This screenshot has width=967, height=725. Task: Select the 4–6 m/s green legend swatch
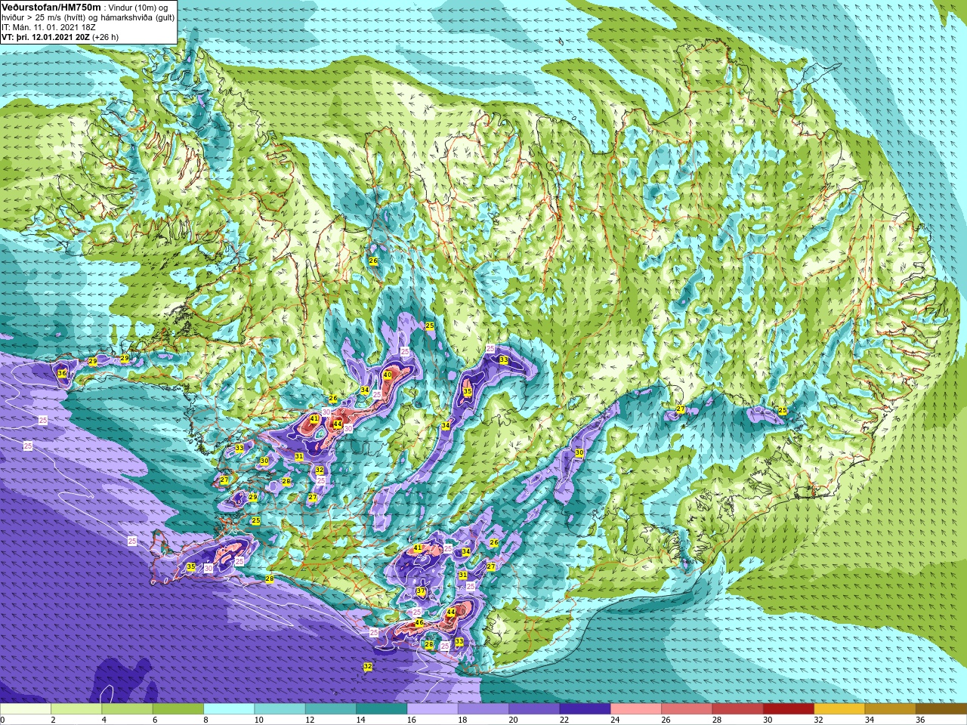click(127, 709)
